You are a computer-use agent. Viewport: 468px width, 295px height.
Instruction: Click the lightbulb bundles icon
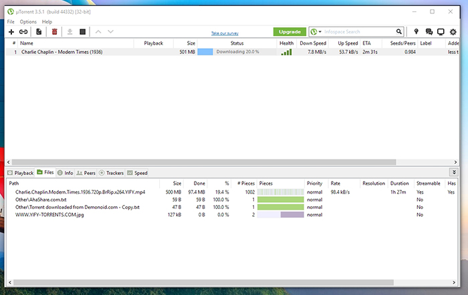coord(416,31)
